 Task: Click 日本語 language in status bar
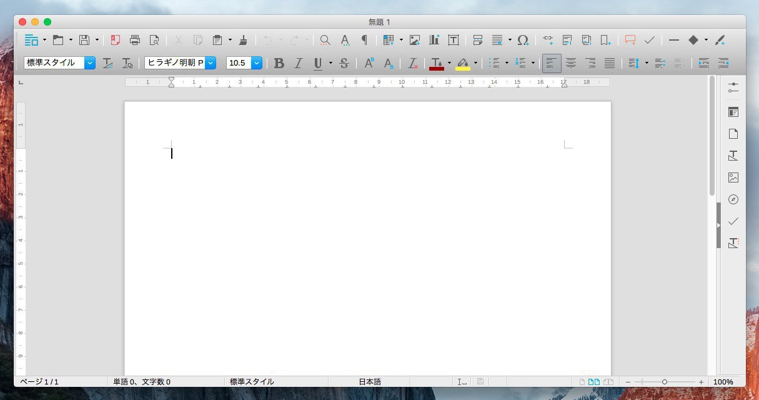coord(369,382)
